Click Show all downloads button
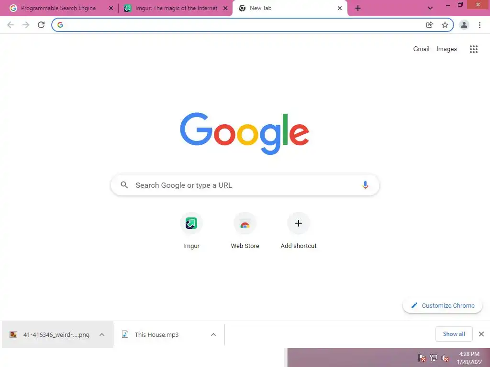This screenshot has height=367, width=490. click(x=454, y=334)
